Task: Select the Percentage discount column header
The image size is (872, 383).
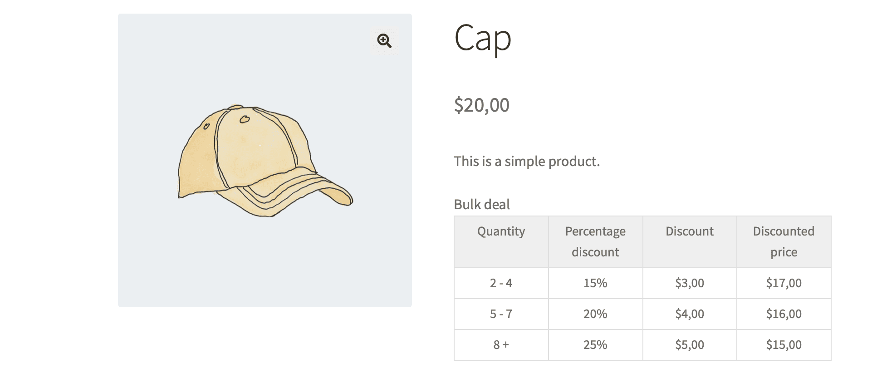Action: click(595, 241)
